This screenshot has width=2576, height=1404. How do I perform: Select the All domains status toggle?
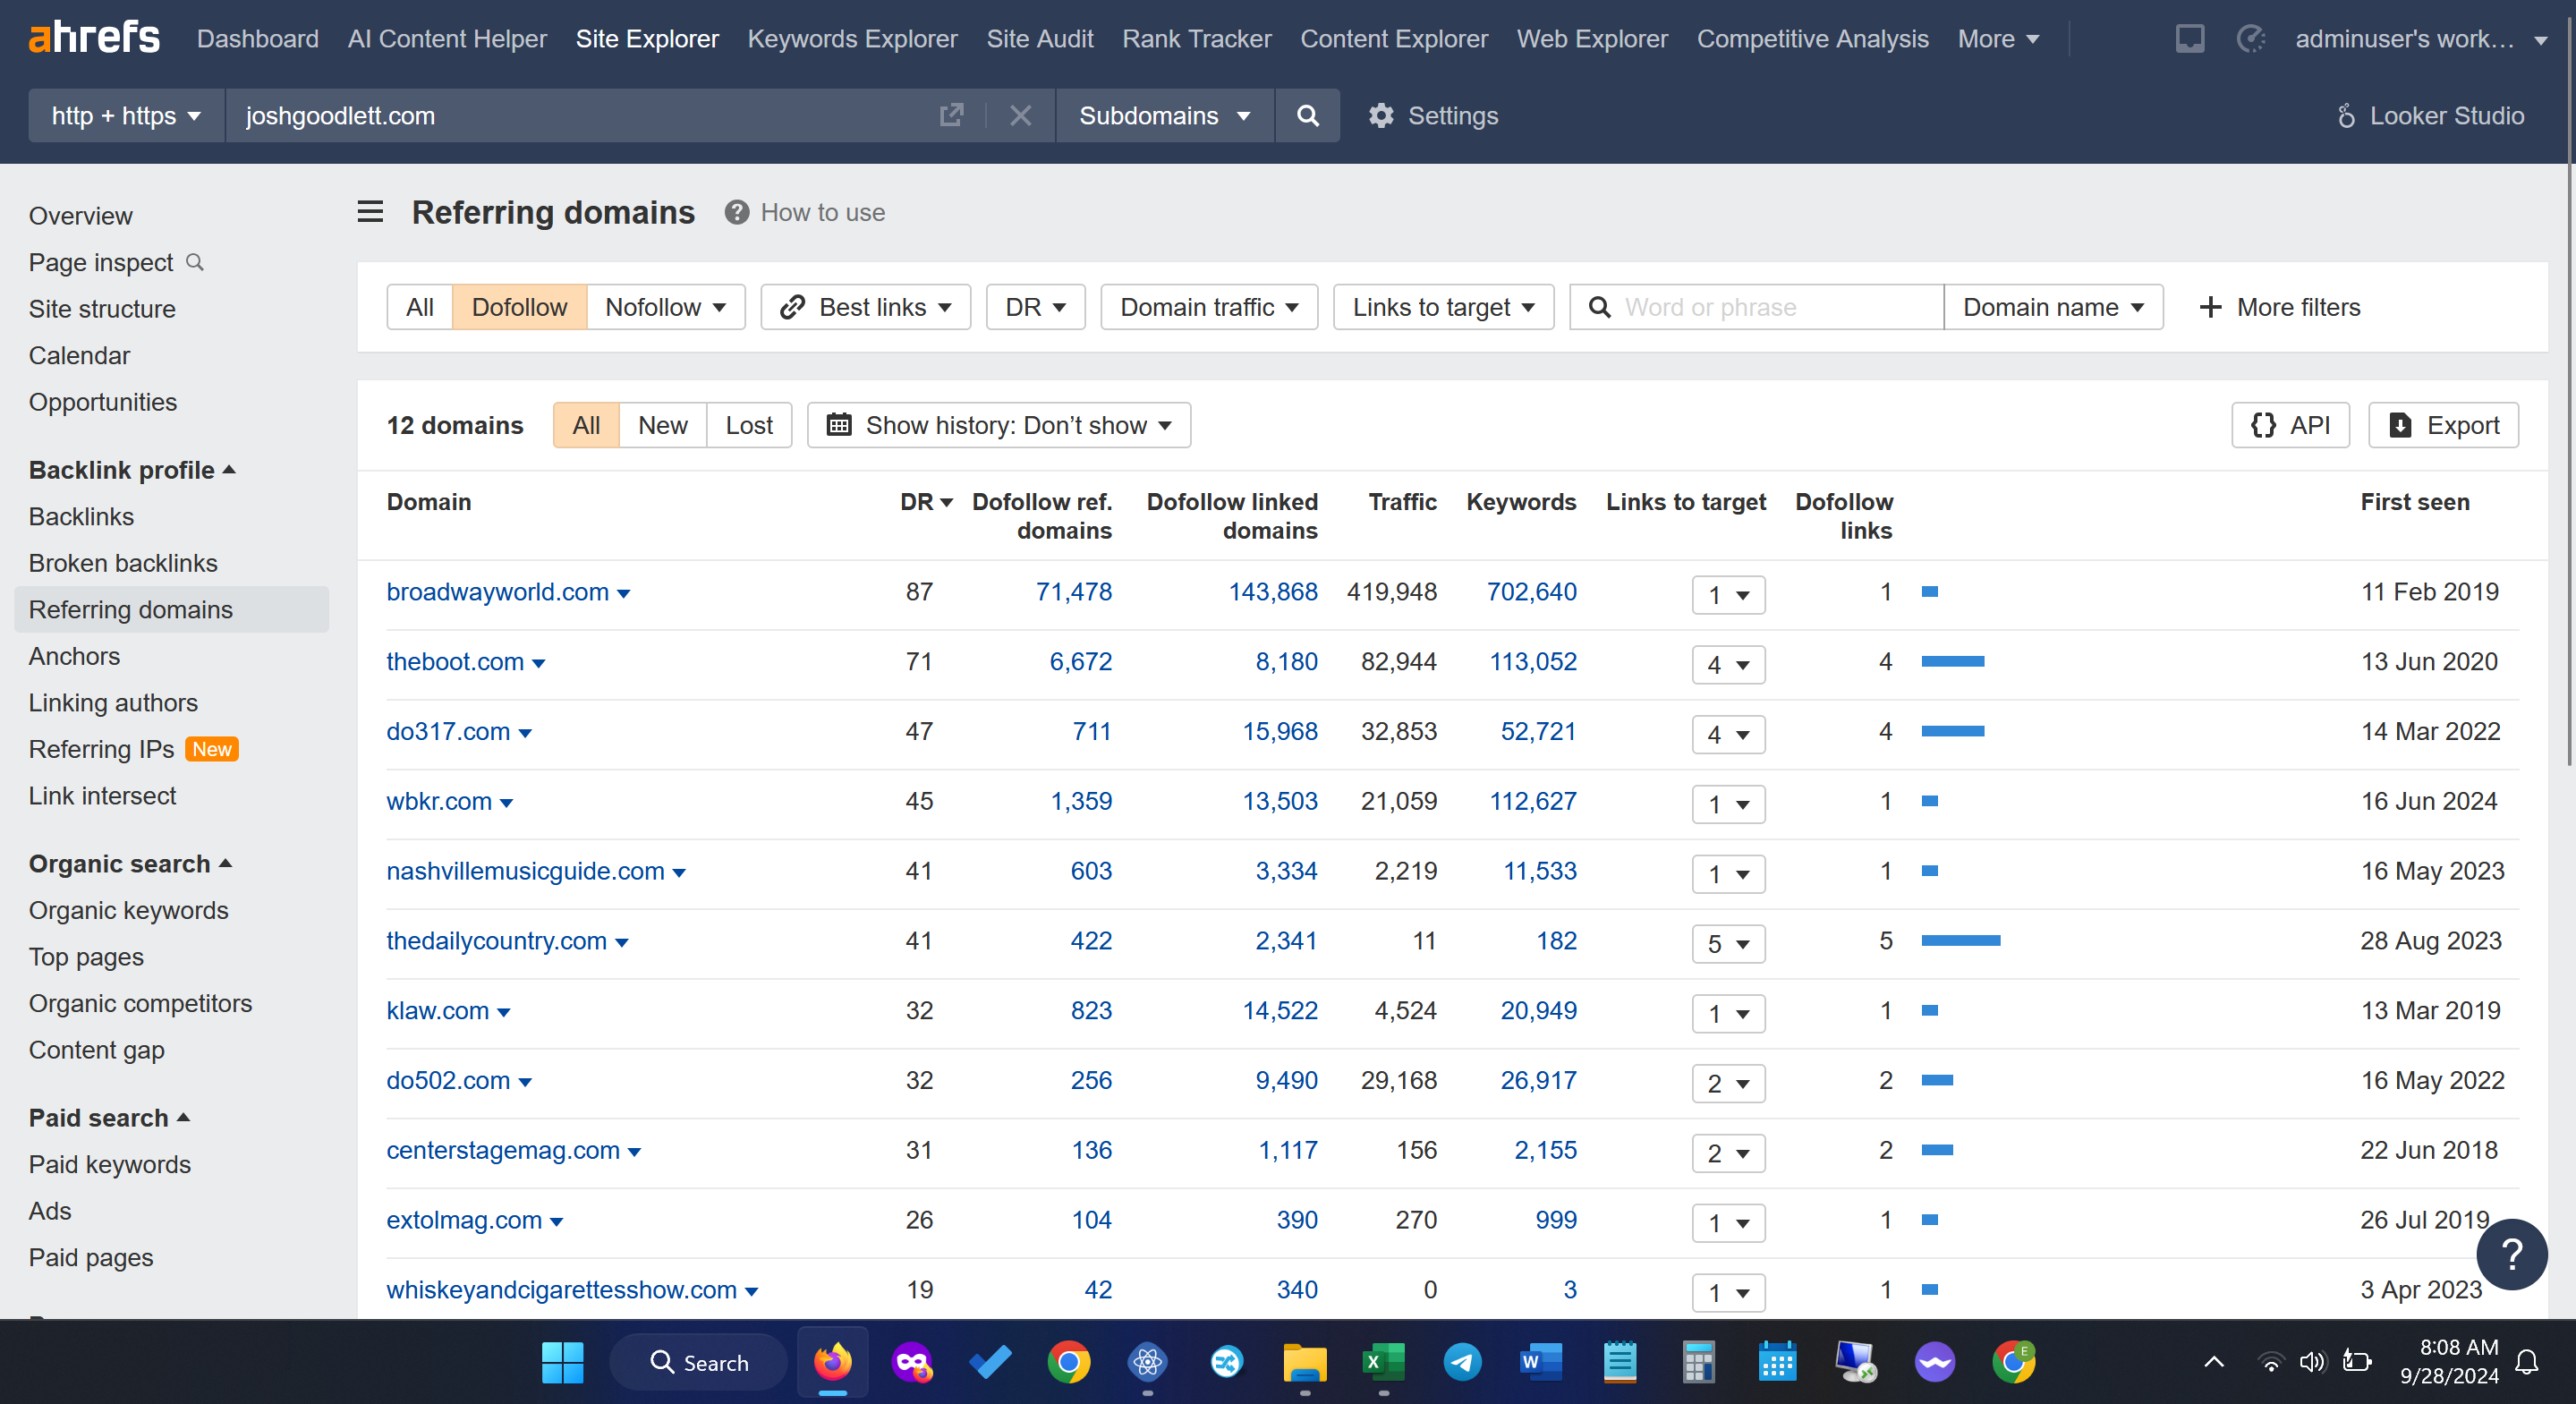586,425
